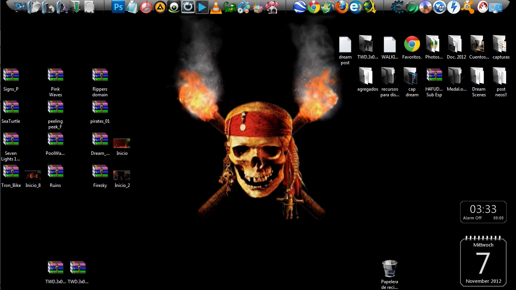The width and height of the screenshot is (516, 290).
Task: Select the Inicio_2 image thumbnail
Action: tap(122, 179)
